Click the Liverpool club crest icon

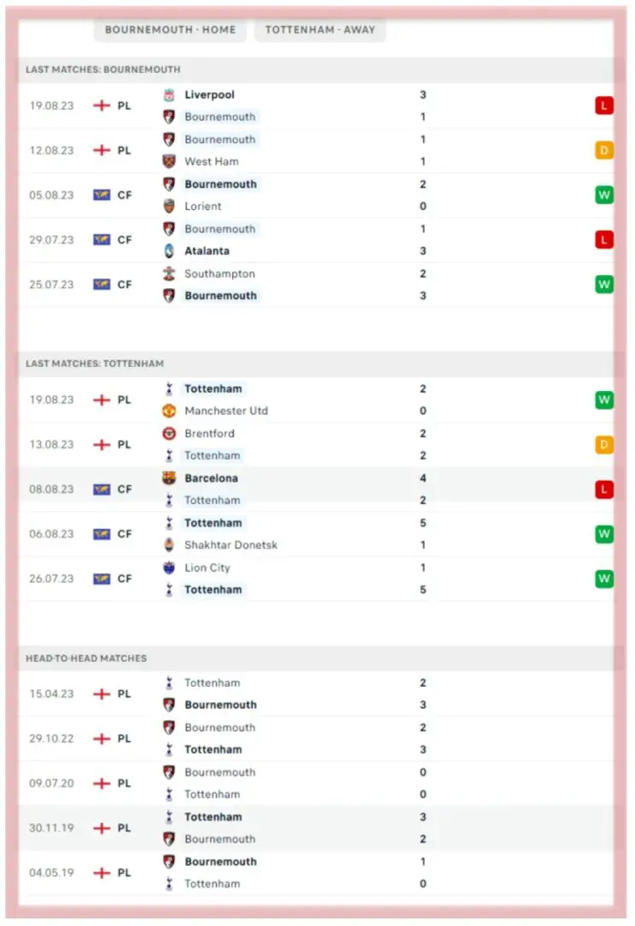169,95
